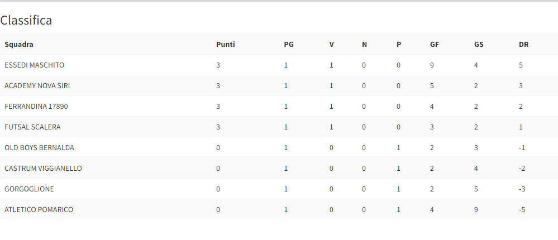
Task: Click the GS value for ACADEMY NOVA SIRI
Action: [476, 86]
